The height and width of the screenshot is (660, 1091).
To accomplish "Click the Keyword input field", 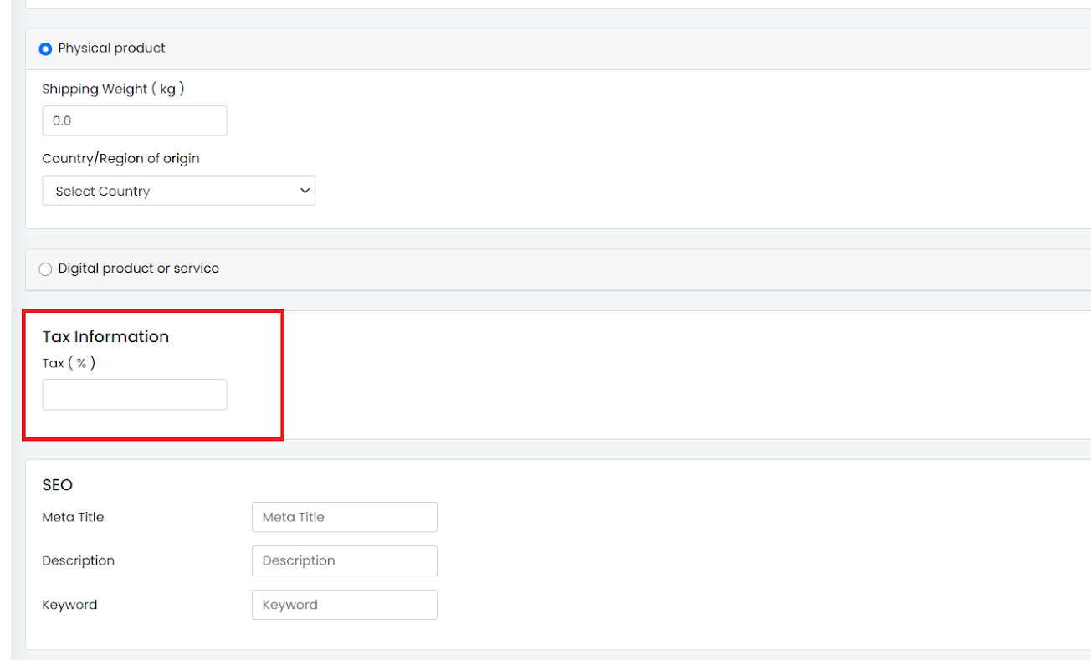I will coord(344,605).
